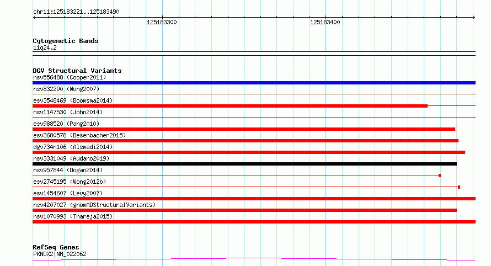491x266 pixels.
Task: Click the esv3680578 (Besenbacher2015) label
Action: 79,135
